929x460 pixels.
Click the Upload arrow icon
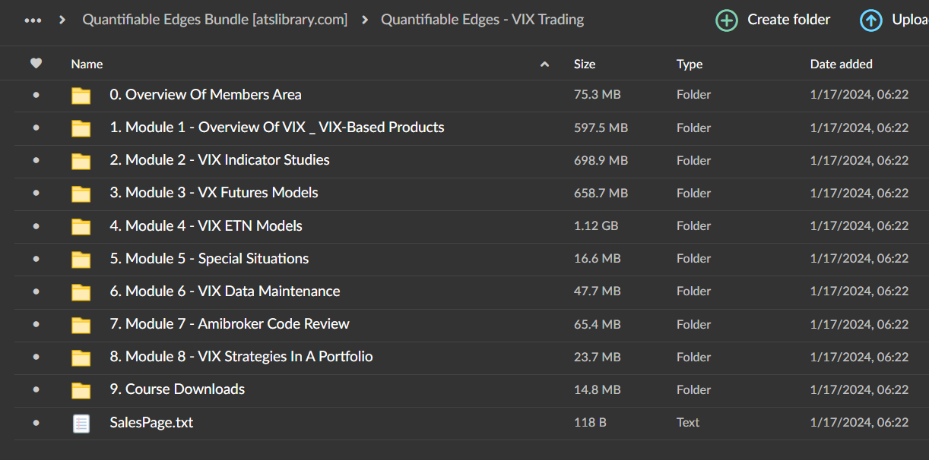871,20
